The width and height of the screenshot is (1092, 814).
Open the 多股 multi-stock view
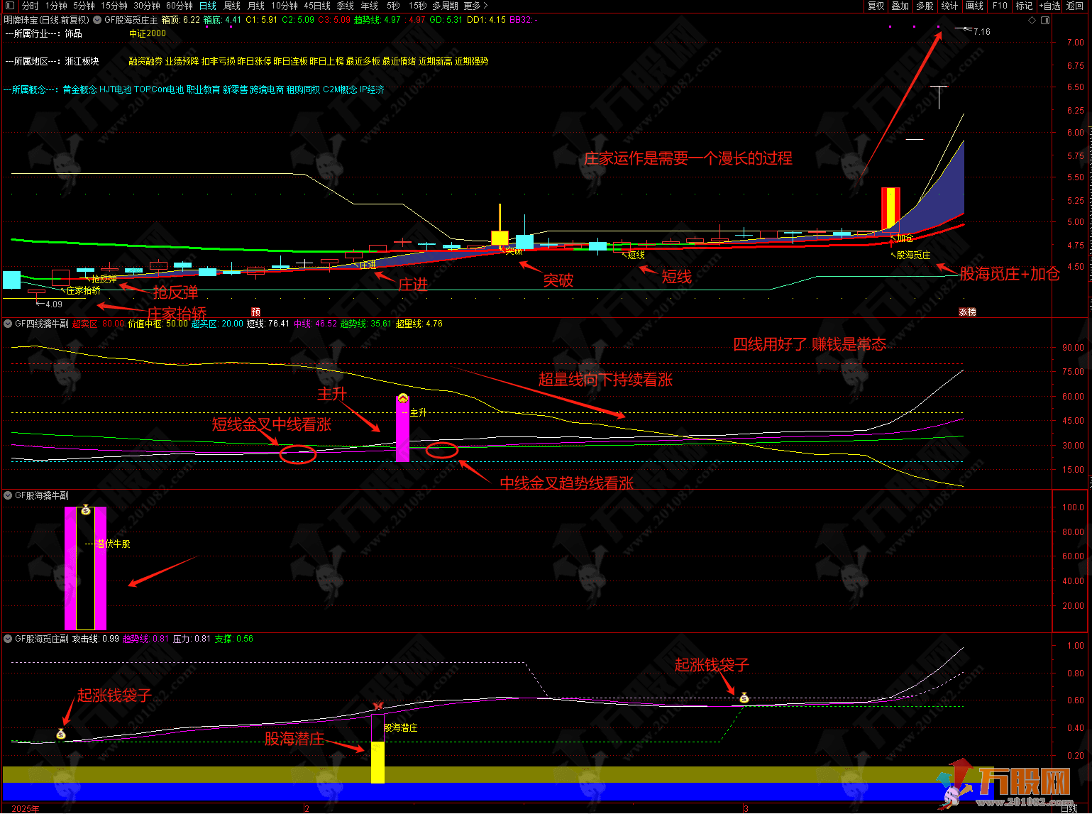pos(925,6)
